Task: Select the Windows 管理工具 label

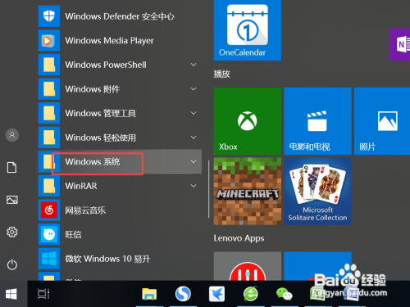Action: [101, 113]
